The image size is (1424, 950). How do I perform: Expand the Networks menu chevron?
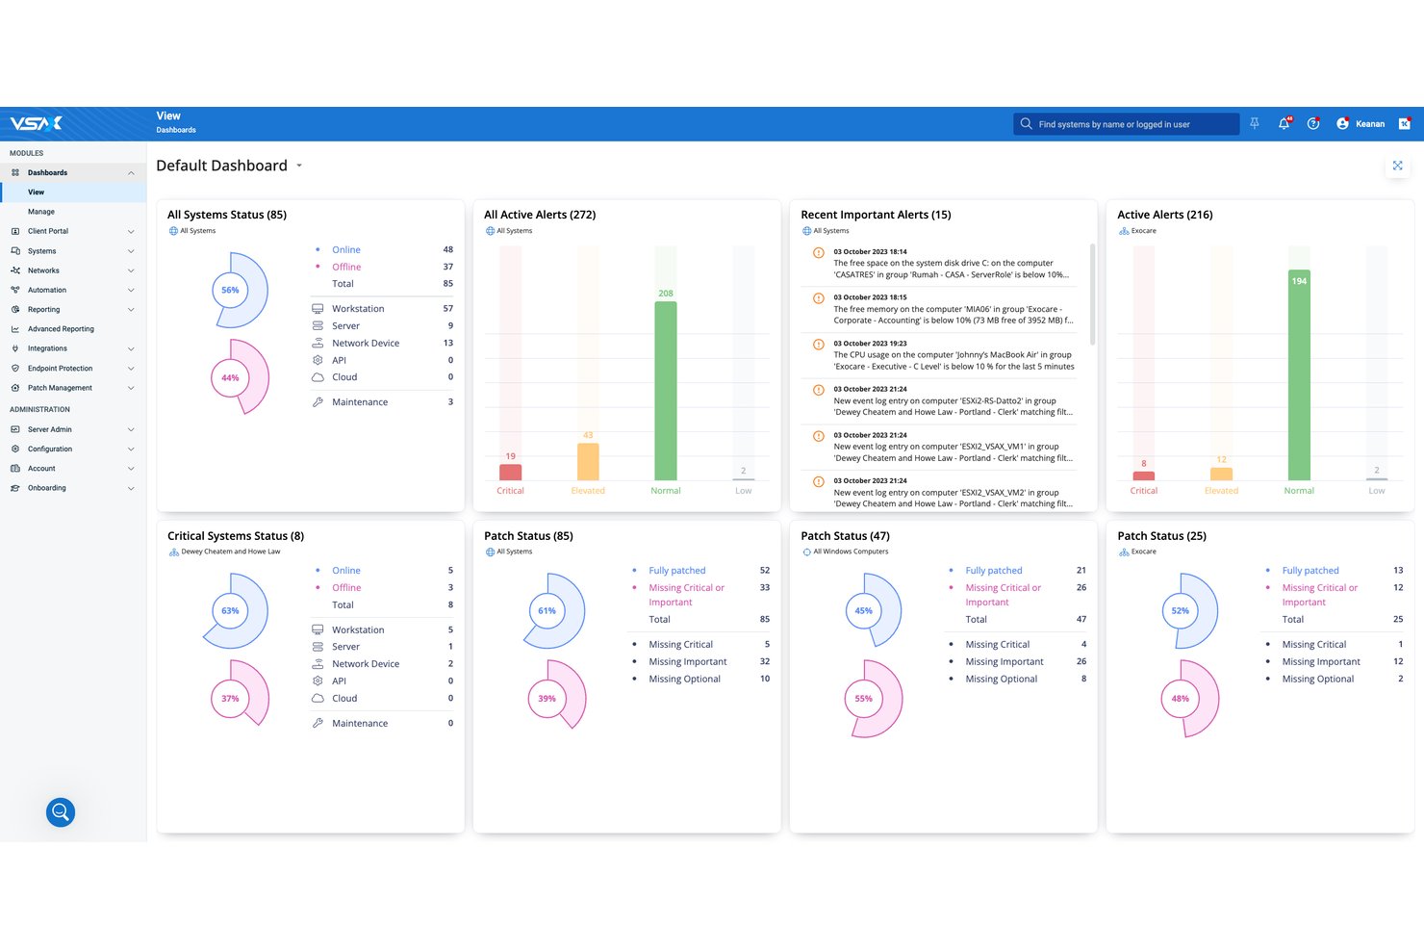pos(131,270)
